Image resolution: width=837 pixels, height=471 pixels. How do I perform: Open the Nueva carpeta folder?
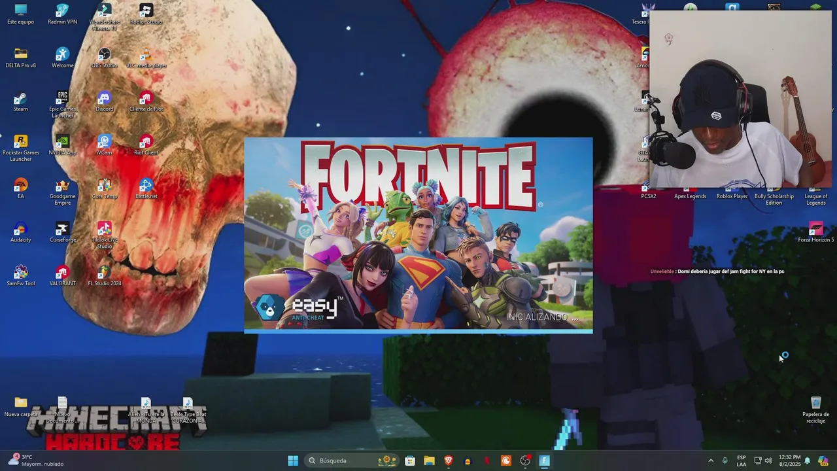coord(20,406)
